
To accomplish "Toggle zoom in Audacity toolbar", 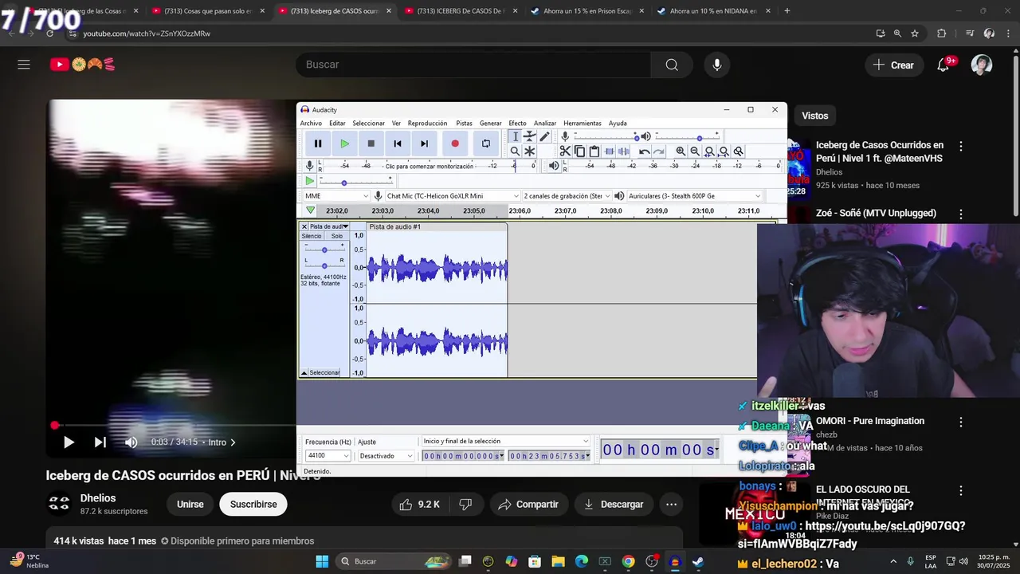I will pos(739,151).
